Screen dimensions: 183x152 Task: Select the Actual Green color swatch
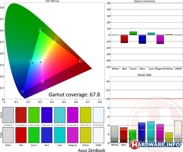(34, 115)
